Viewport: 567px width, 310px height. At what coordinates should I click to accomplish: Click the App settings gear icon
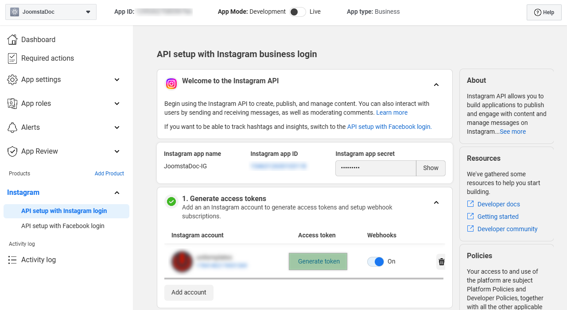click(x=12, y=80)
